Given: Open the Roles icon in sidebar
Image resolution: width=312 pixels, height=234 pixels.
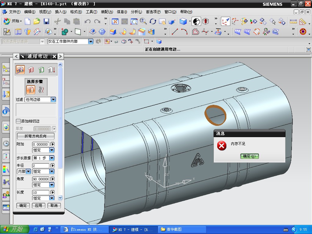Looking at the screenshot, I should point(6,194).
